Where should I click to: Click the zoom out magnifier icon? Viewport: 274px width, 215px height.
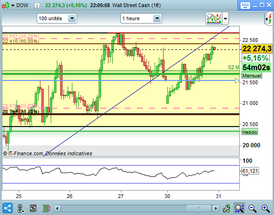click(x=252, y=208)
